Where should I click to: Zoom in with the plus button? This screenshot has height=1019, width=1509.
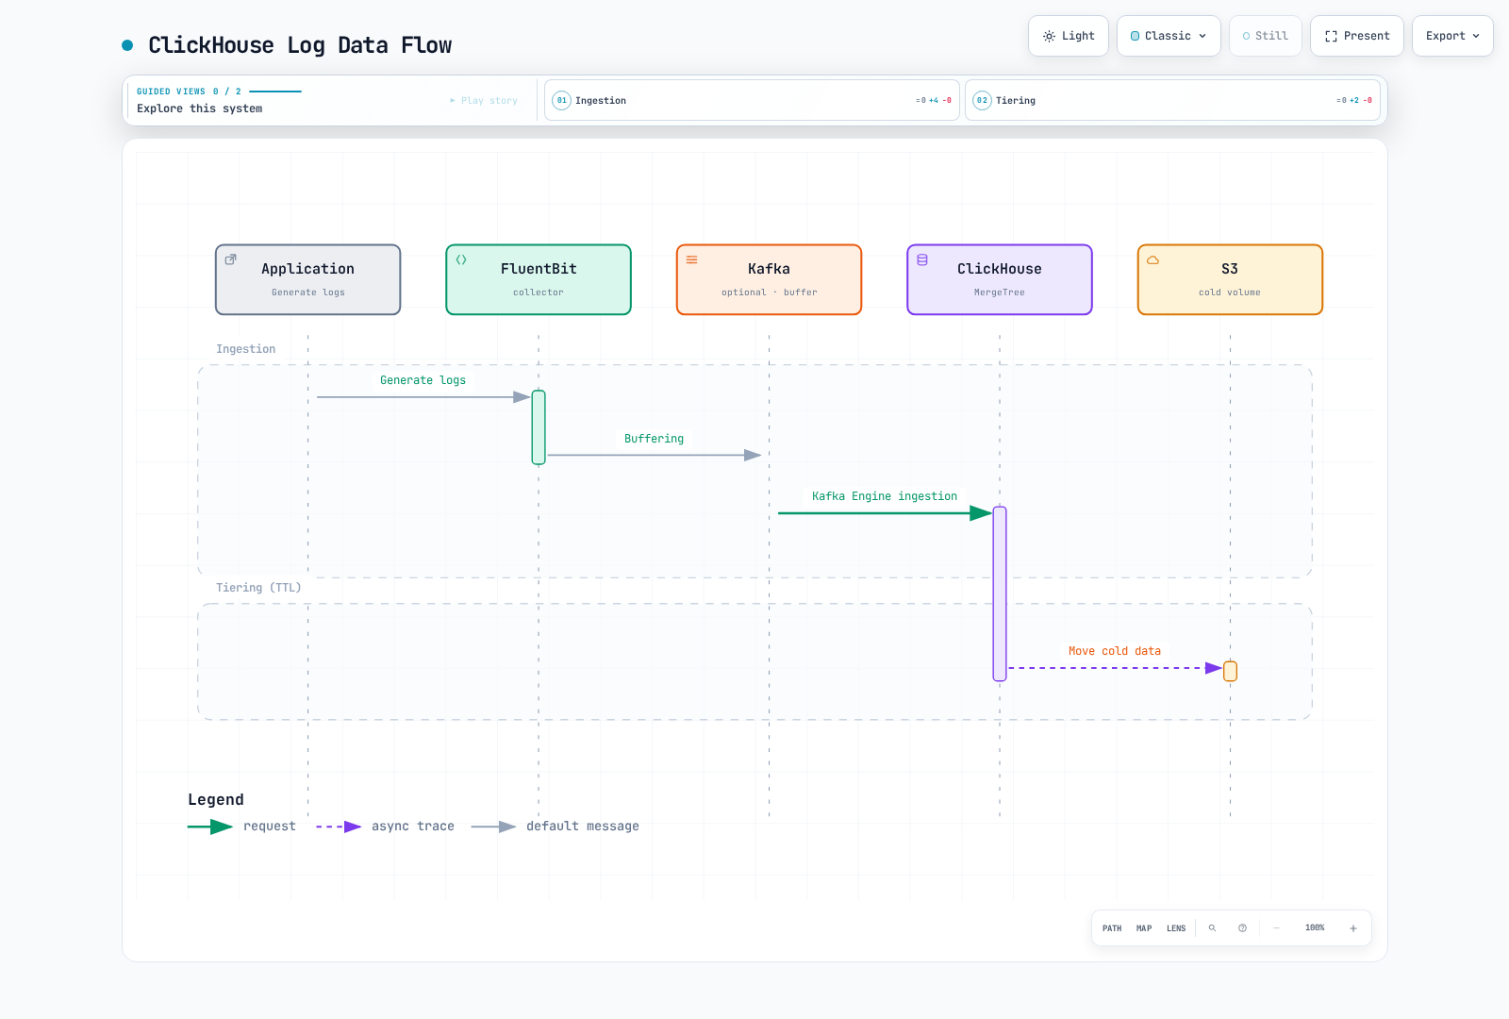[1352, 928]
